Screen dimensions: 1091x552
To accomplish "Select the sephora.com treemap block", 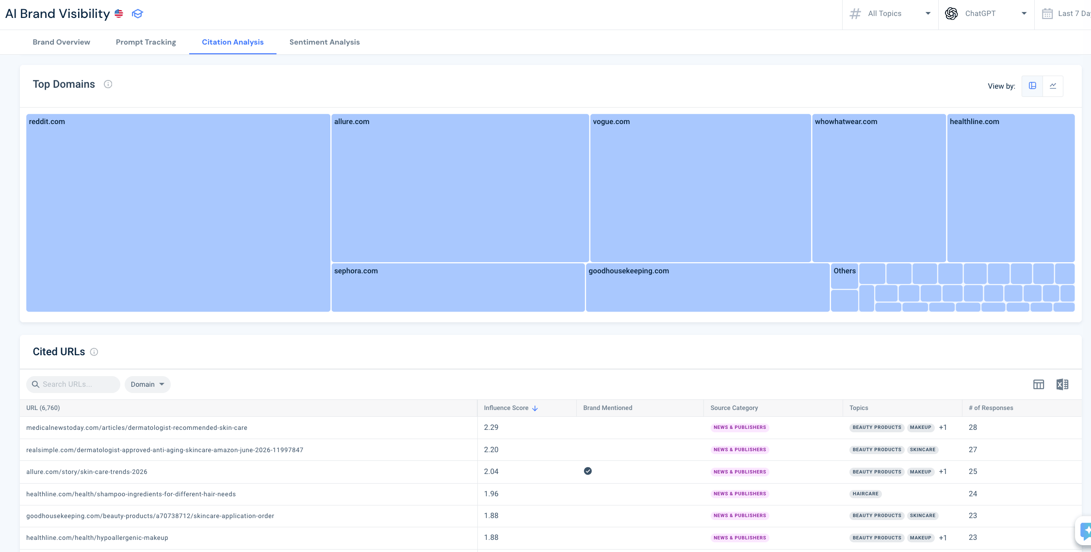I will [x=458, y=287].
